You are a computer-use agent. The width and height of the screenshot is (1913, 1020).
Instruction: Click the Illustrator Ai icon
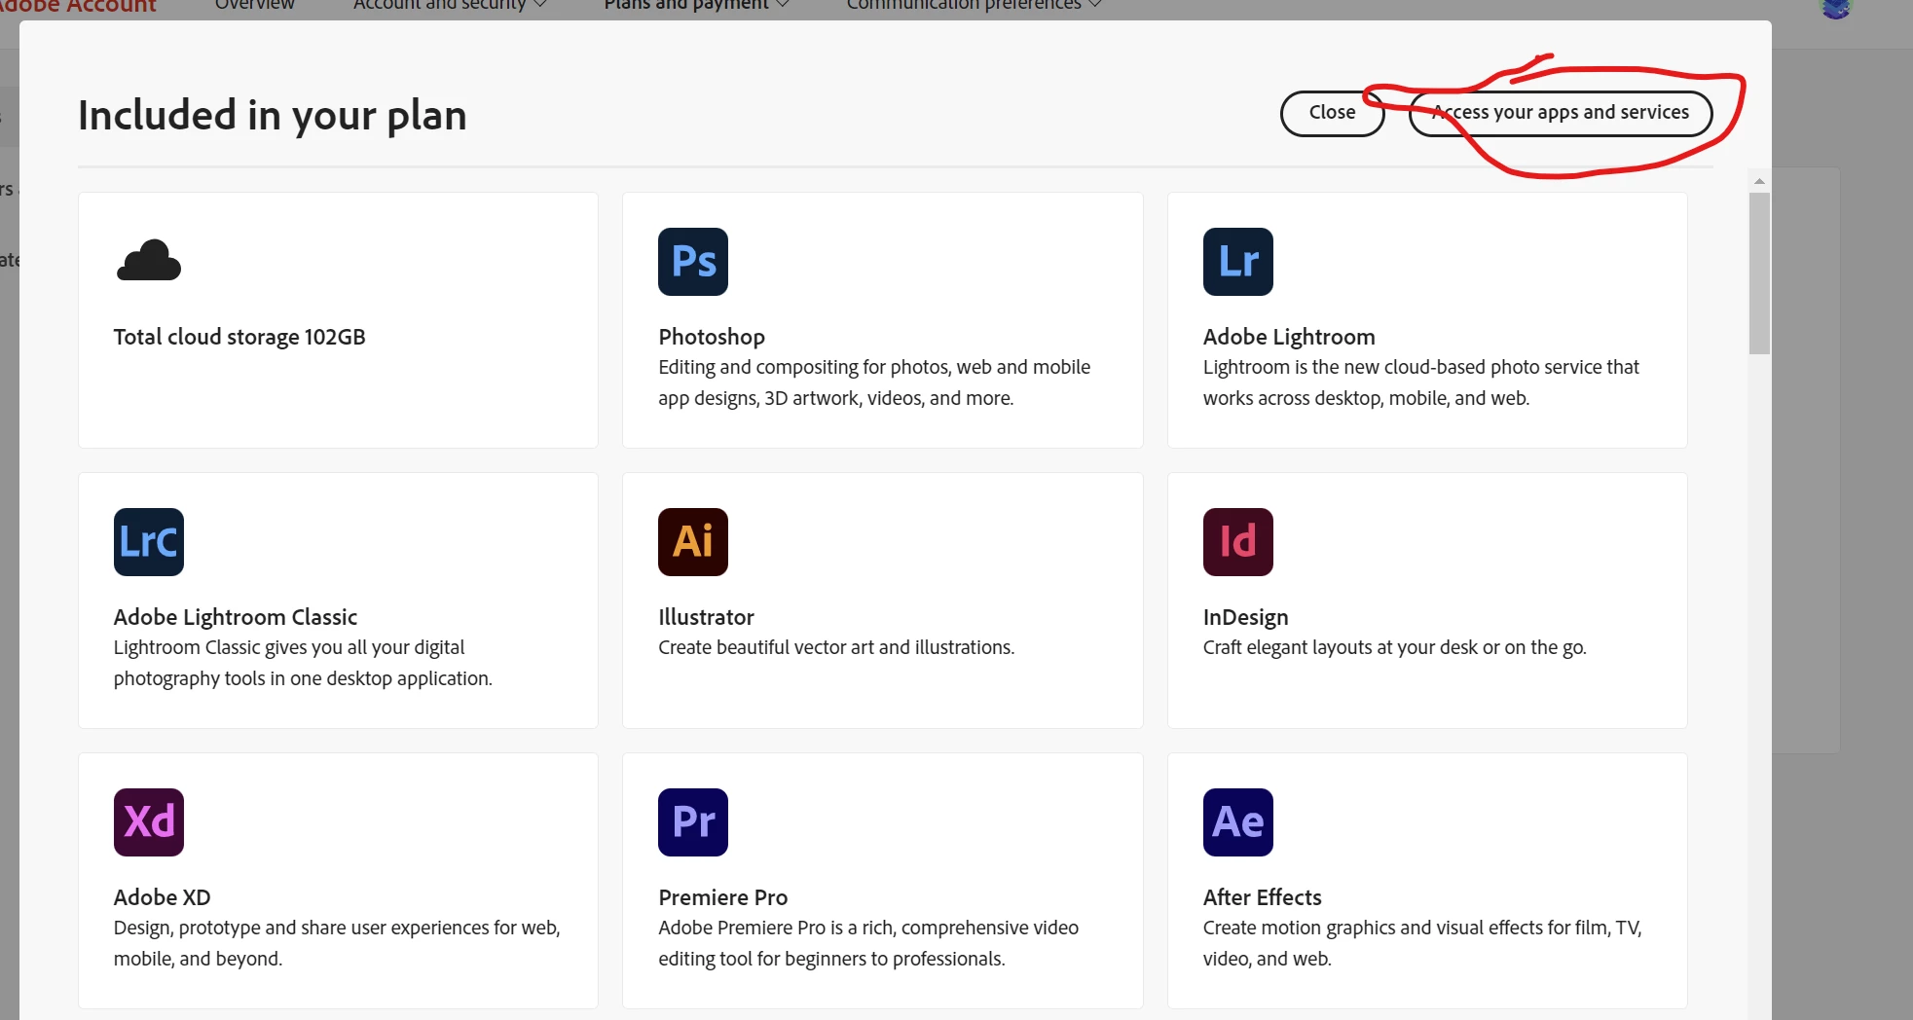point(693,542)
